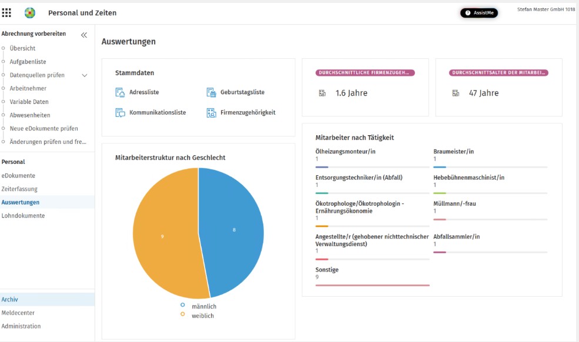This screenshot has width=579, height=342.
Task: Click the Adressliste icon
Action: pyautogui.click(x=120, y=92)
